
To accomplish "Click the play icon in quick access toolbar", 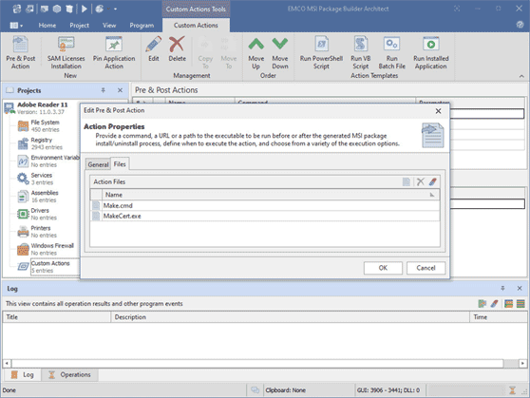I will click(x=85, y=9).
